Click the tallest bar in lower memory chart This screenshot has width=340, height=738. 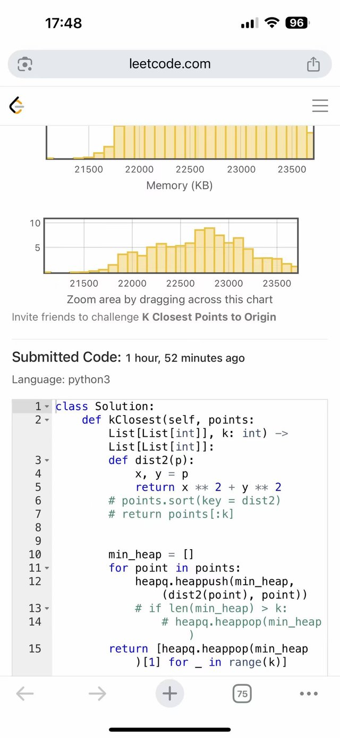click(x=209, y=250)
